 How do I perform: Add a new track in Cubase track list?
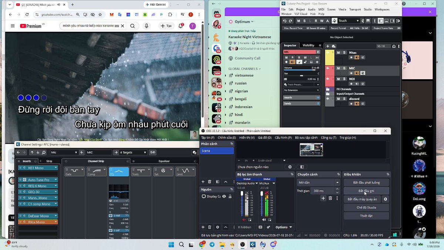tap(328, 46)
